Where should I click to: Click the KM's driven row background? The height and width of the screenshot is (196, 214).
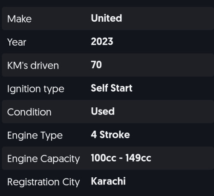(x=108, y=65)
